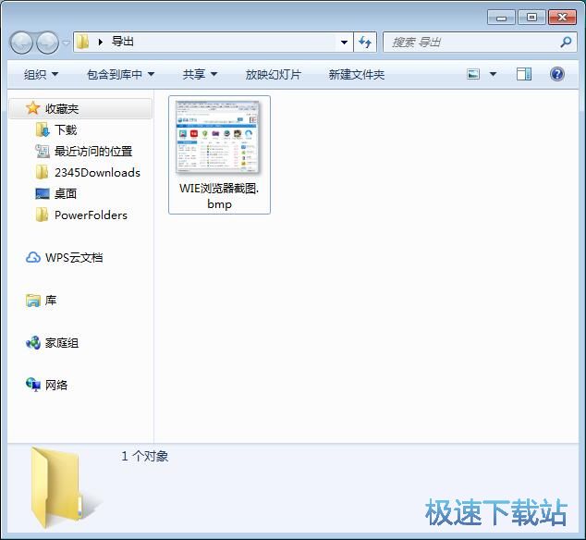Go forward with the Forward arrow button
The image size is (586, 540).
[x=47, y=43]
